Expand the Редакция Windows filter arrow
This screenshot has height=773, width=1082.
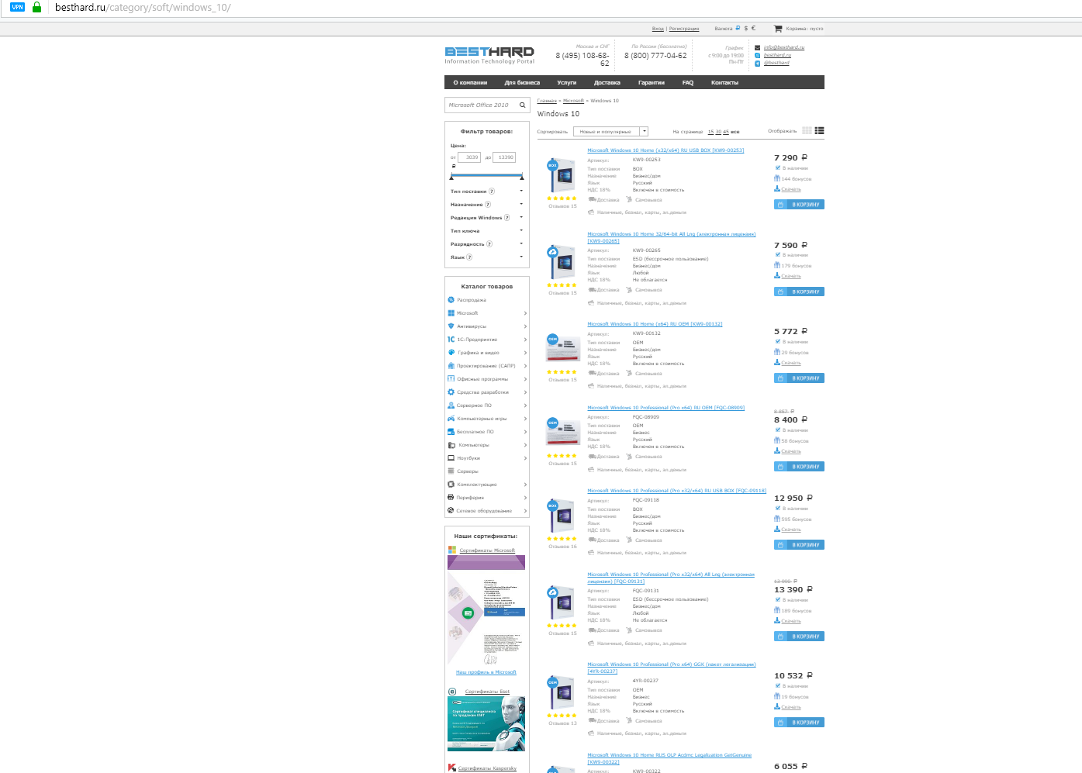521,218
